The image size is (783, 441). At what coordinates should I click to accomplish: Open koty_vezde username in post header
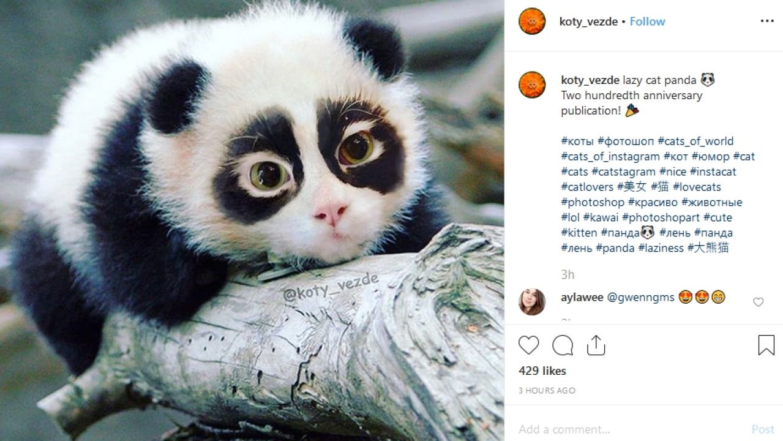coord(588,21)
